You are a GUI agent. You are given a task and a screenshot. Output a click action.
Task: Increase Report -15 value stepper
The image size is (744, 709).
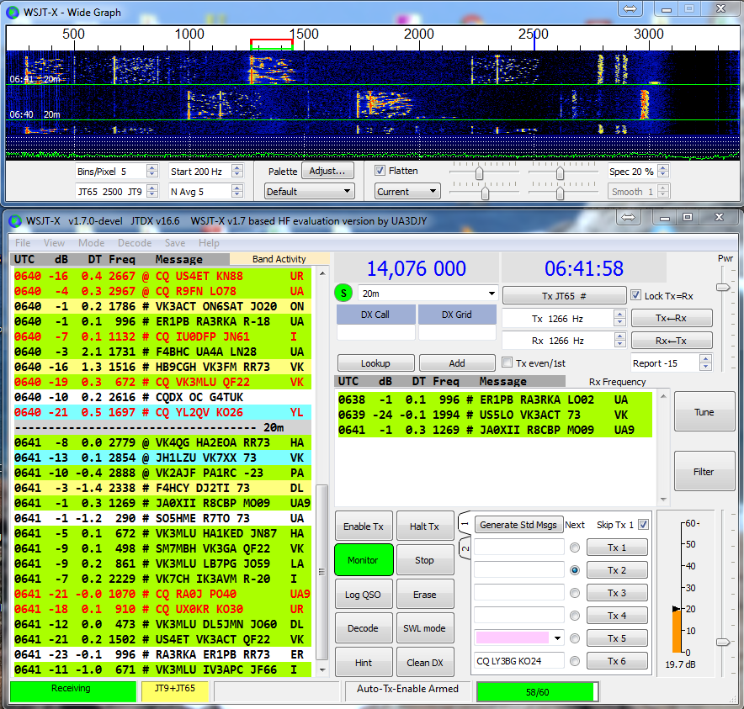pyautogui.click(x=705, y=359)
